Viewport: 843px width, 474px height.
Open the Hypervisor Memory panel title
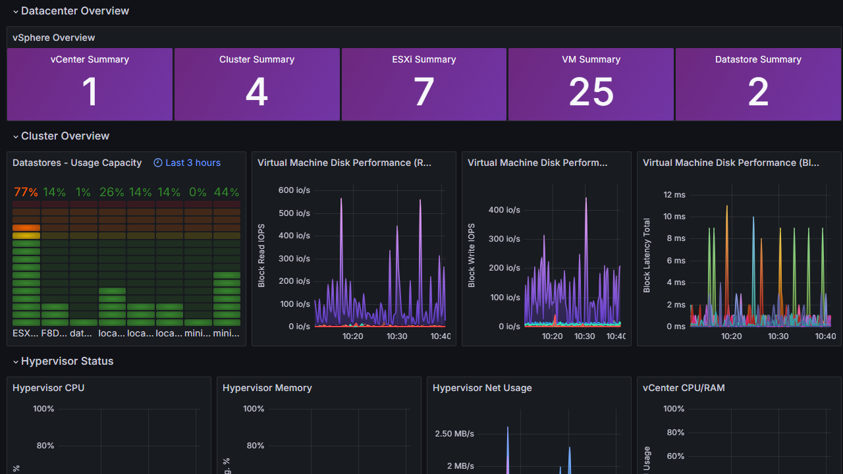point(267,388)
